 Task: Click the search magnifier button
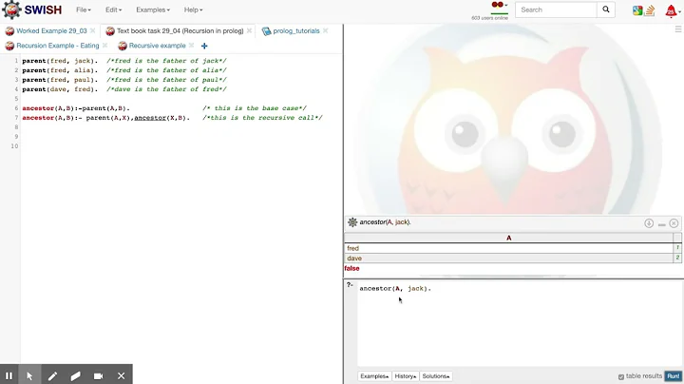606,10
